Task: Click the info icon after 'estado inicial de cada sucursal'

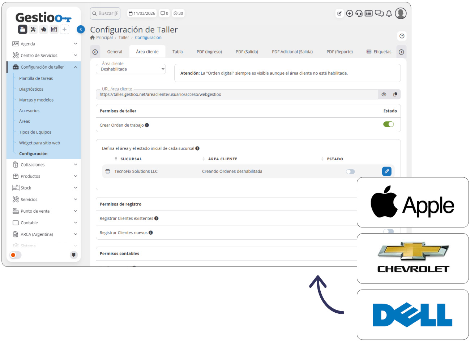Action: tap(197, 148)
